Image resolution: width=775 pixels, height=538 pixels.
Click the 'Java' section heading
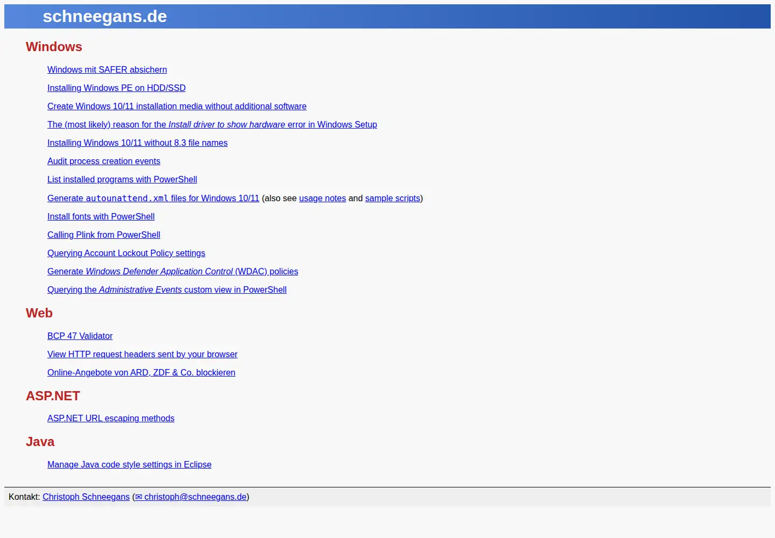coord(40,442)
